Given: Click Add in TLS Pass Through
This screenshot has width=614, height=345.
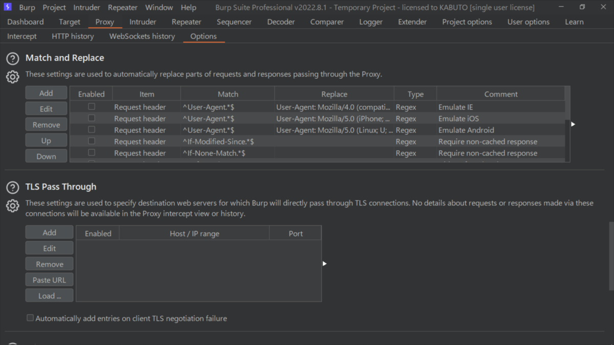Looking at the screenshot, I should 50,233.
